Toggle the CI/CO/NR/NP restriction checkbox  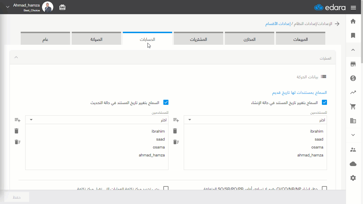click(x=324, y=188)
